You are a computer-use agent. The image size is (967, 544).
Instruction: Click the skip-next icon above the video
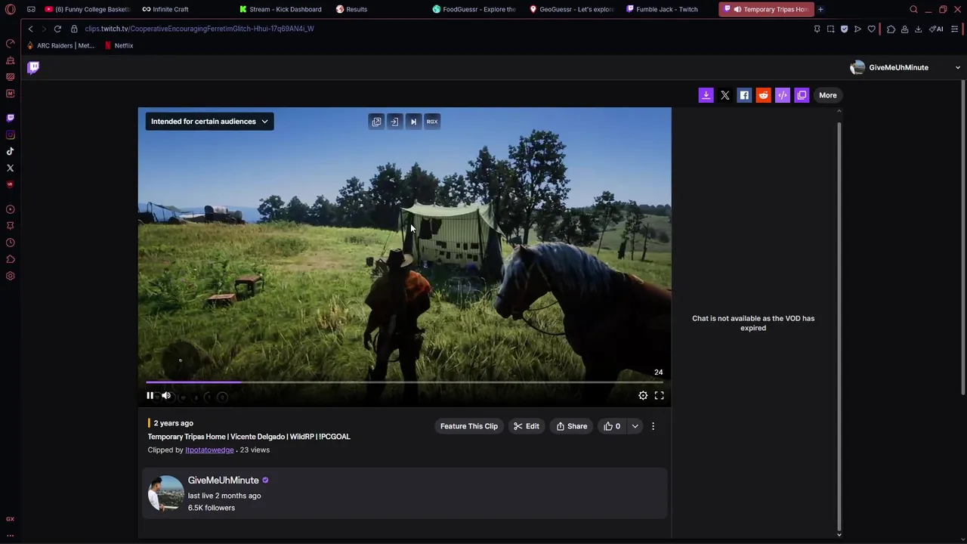[x=413, y=121]
